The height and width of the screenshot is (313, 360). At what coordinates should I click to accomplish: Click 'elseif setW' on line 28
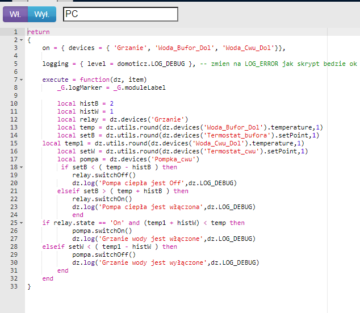click(x=63, y=247)
